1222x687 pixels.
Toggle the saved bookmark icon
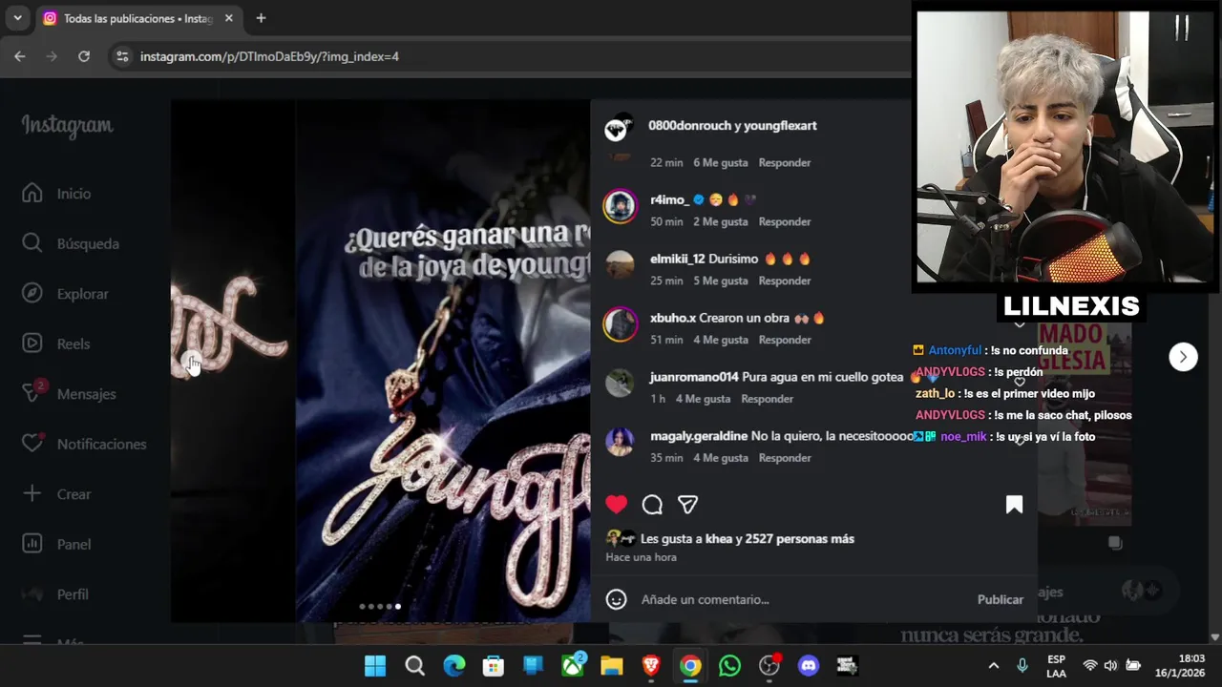(1014, 504)
